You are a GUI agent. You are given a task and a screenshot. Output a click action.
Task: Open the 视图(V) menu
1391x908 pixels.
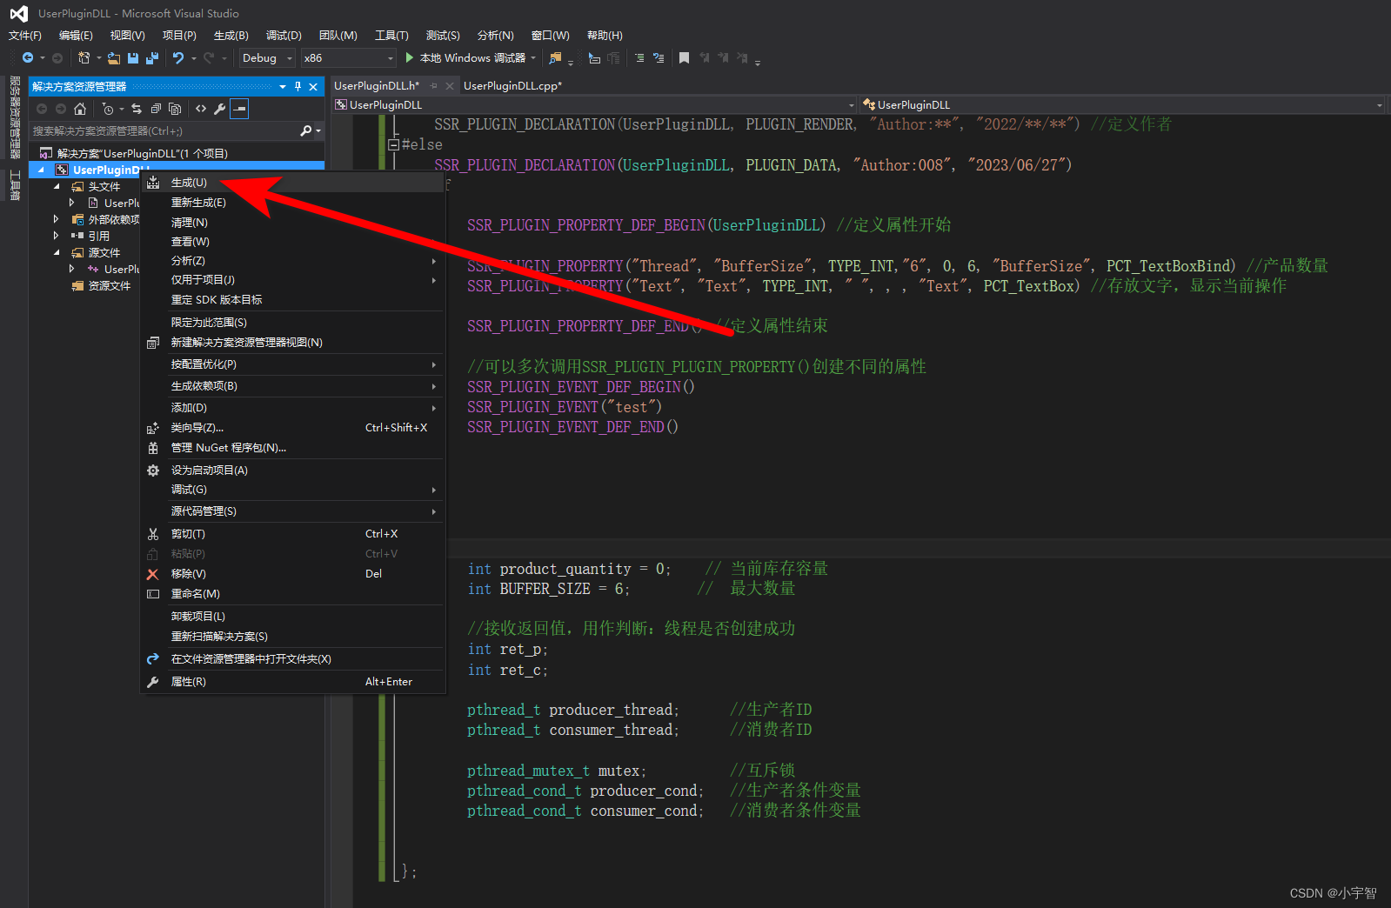coord(127,36)
